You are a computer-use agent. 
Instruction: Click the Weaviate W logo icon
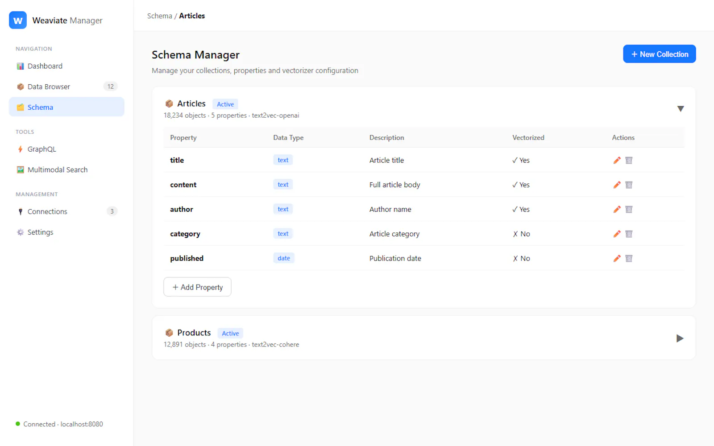(18, 20)
